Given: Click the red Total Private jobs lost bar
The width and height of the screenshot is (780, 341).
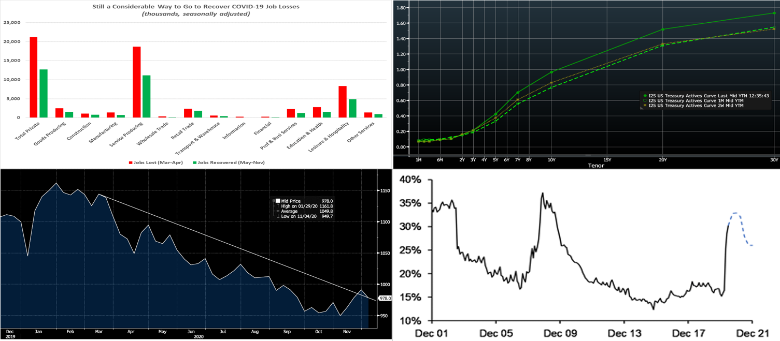Looking at the screenshot, I should [34, 77].
